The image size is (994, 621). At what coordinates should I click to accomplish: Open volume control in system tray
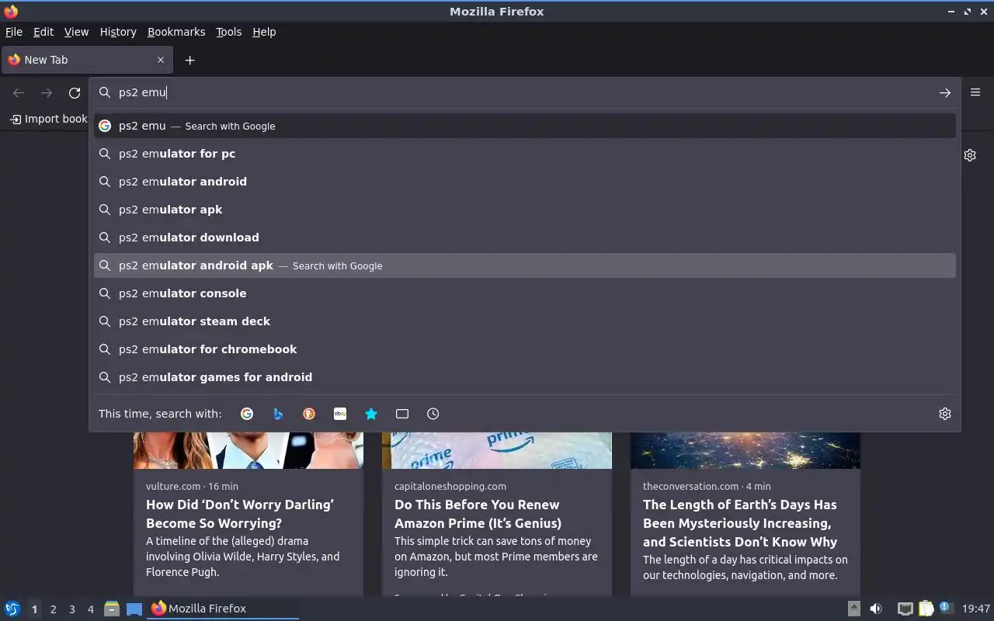coord(875,609)
